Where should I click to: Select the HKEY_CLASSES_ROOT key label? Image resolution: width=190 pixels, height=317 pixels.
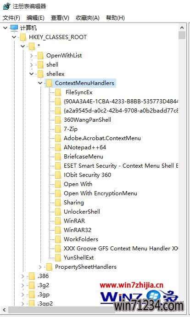coord(58,37)
